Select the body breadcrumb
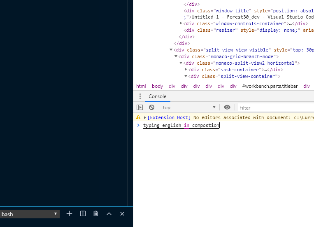Viewport: 314px width, 227px height. pyautogui.click(x=157, y=86)
